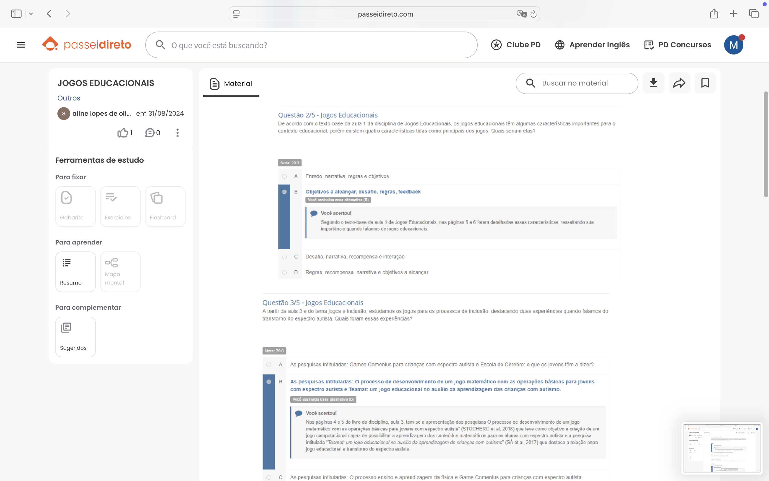This screenshot has width=769, height=481.
Task: Open the hamburger navigation menu
Action: coord(21,45)
